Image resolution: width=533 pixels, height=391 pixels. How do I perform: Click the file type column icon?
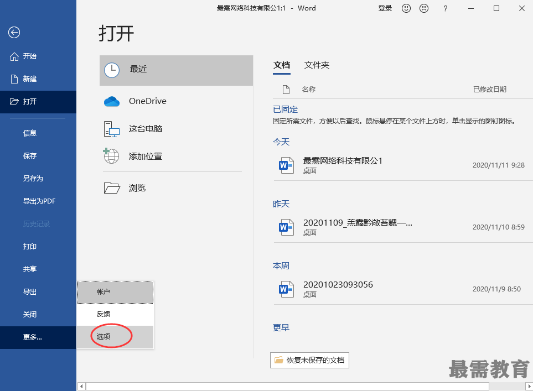coord(286,90)
